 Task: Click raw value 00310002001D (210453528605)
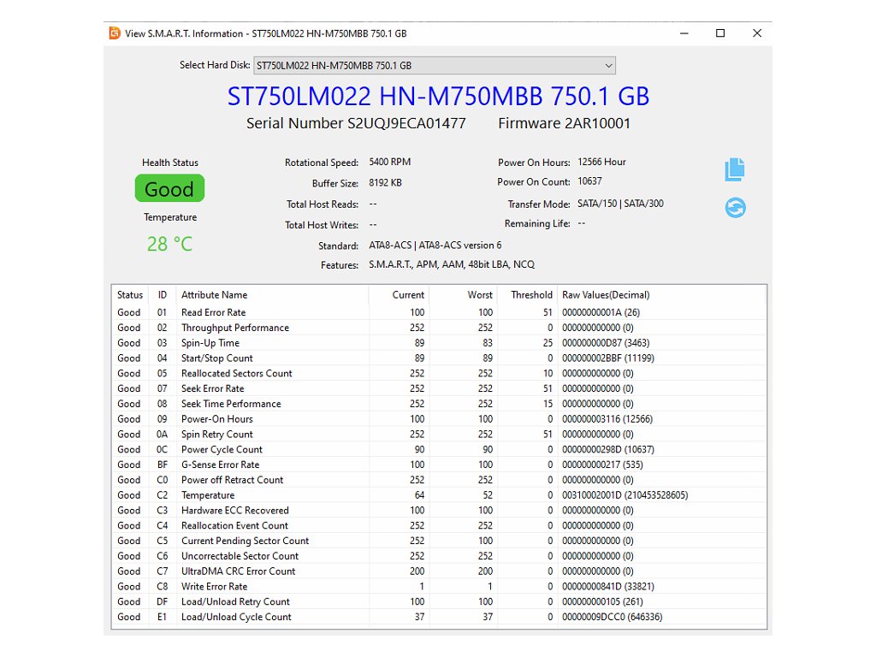(x=624, y=495)
